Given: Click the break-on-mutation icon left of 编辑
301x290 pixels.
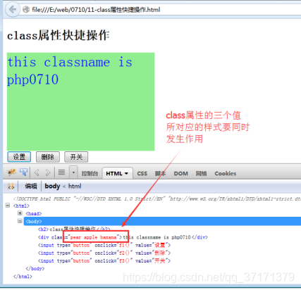Looking at the screenshot, I should tap(11, 187).
